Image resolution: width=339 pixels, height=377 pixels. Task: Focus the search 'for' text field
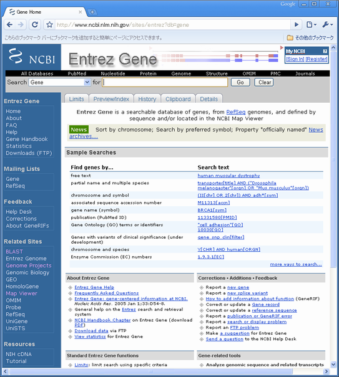click(x=165, y=82)
